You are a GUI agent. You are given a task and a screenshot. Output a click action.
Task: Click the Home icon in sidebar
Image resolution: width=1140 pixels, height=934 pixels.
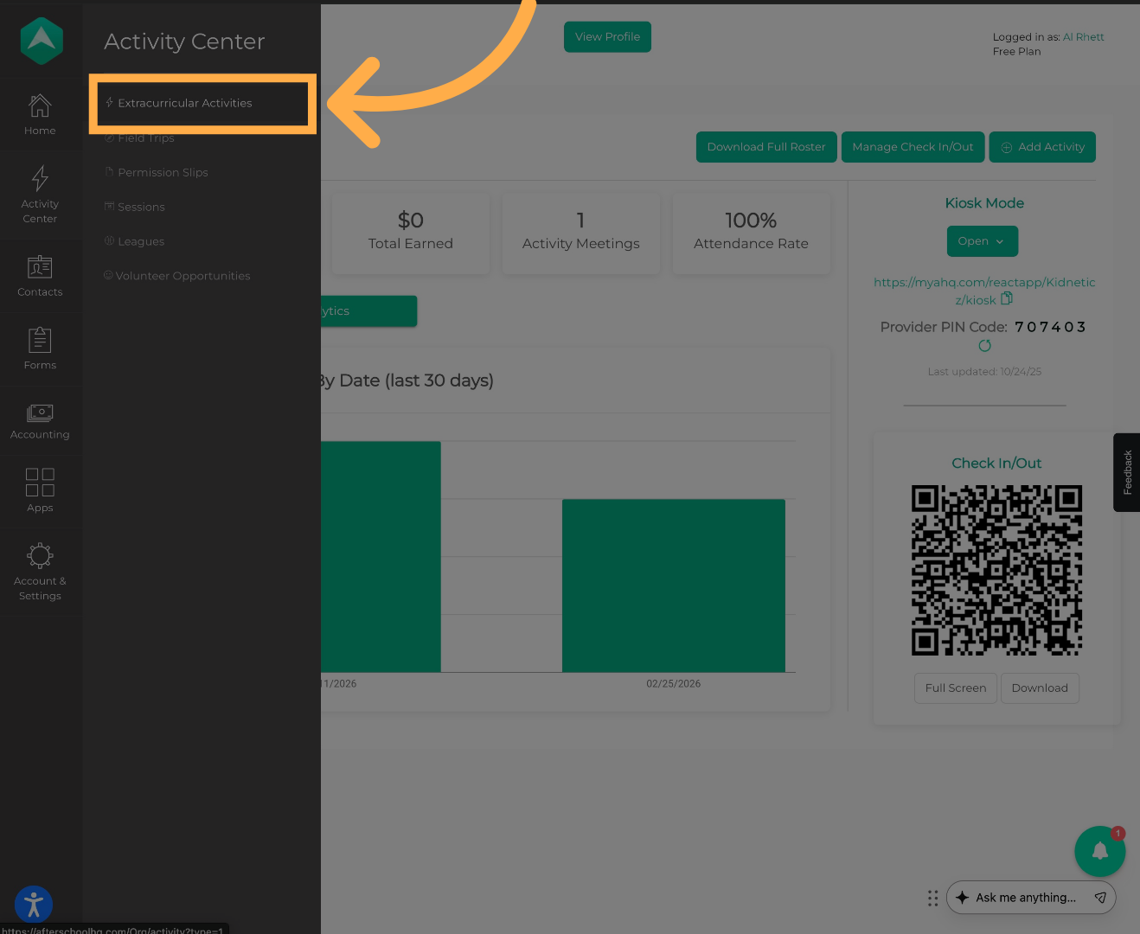(x=40, y=106)
